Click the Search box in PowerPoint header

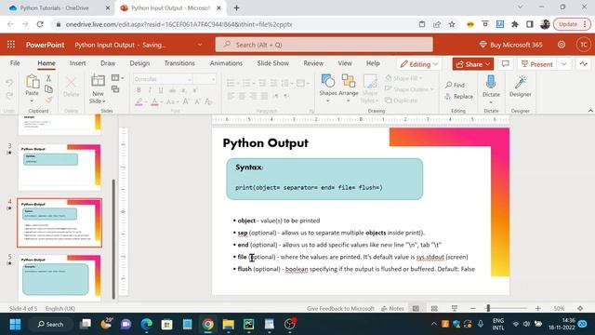(x=324, y=45)
